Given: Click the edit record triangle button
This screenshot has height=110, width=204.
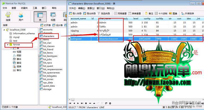Looking at the screenshot, I should tap(94, 103).
